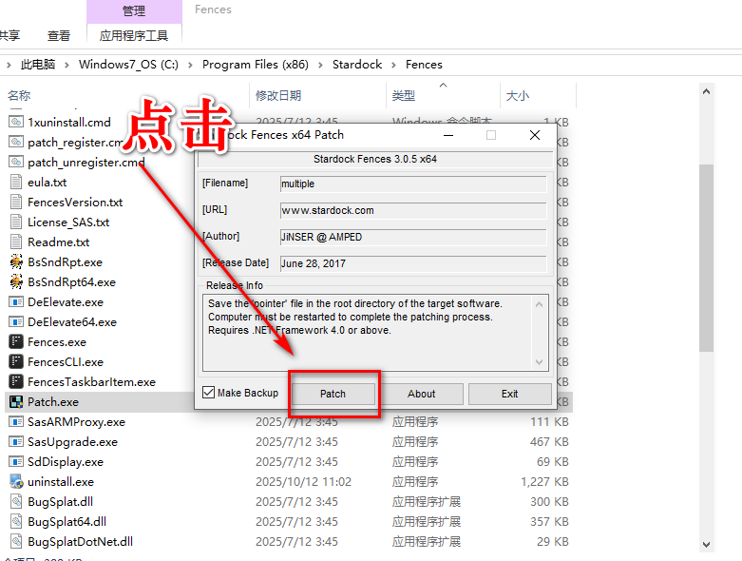Click the uninstall.exe installer icon
The image size is (742, 561).
tap(16, 481)
